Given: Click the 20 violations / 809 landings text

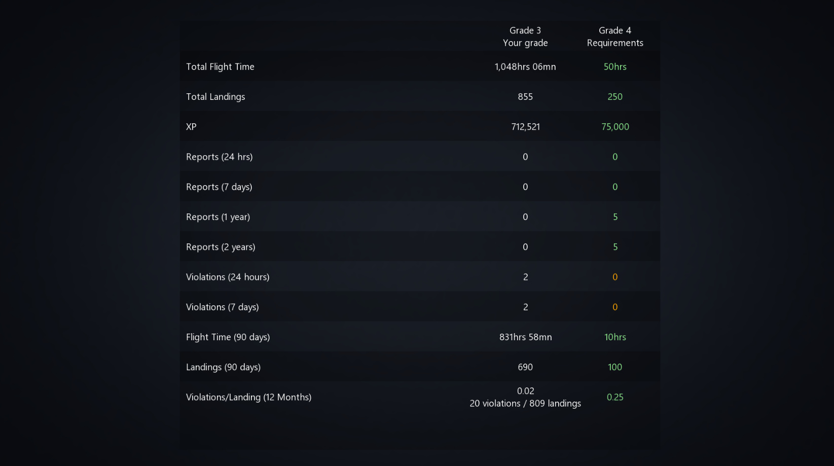Looking at the screenshot, I should (525, 404).
